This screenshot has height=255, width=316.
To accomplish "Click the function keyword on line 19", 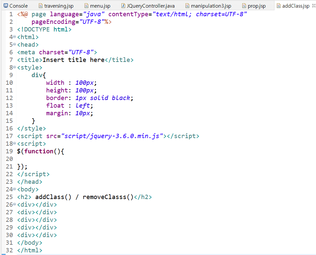I will (x=39, y=151).
